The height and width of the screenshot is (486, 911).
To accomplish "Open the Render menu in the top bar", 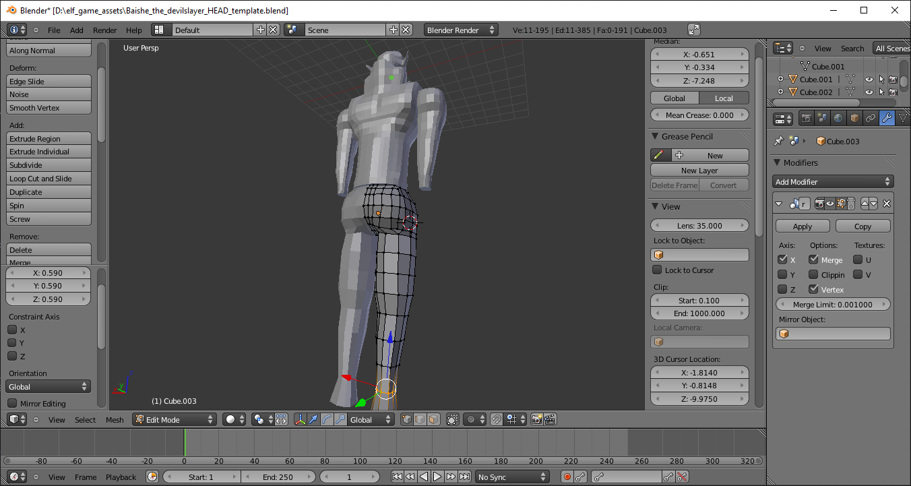I will (104, 30).
